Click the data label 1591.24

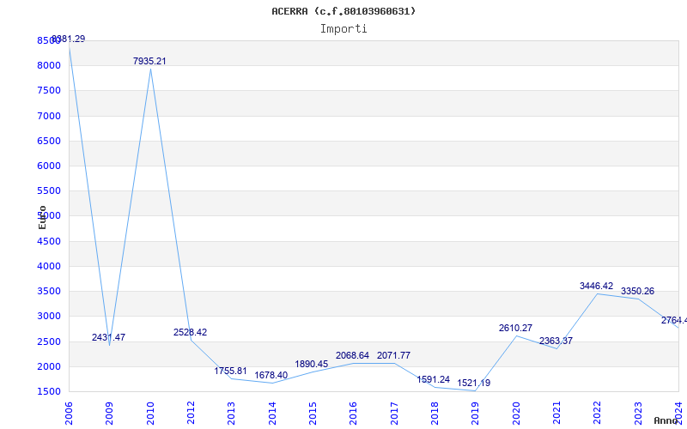coord(434,379)
